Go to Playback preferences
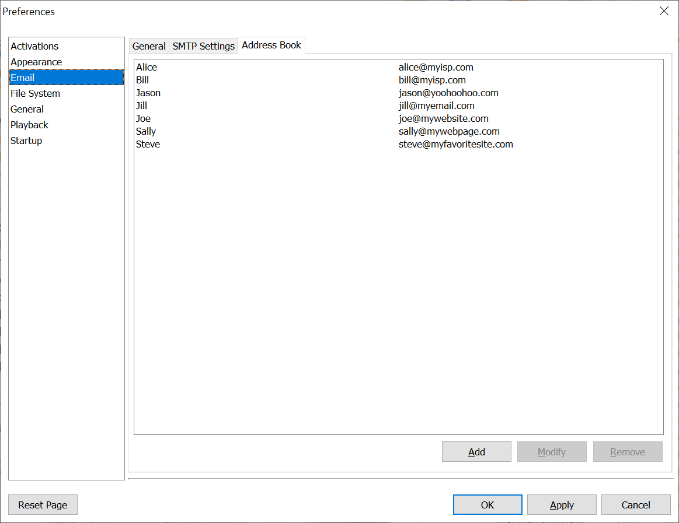The width and height of the screenshot is (679, 523). pos(29,125)
